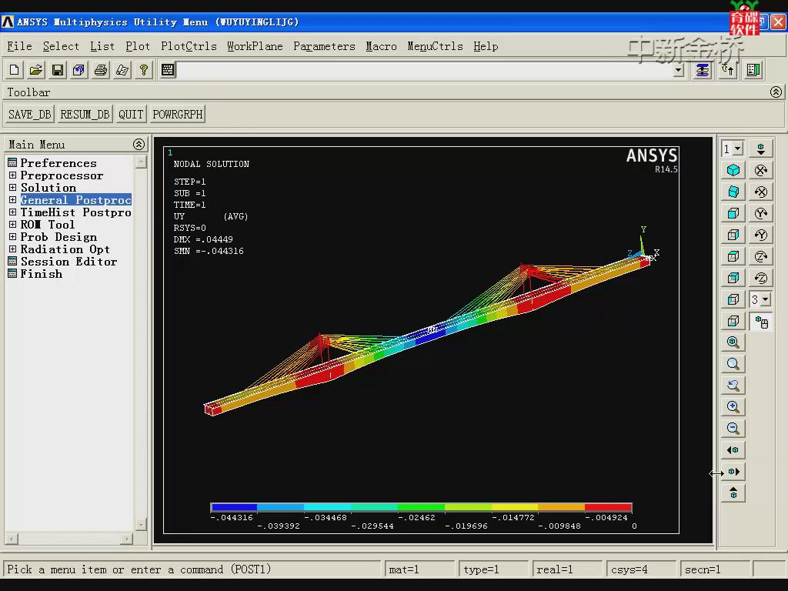Click Finish in Main Menu
Viewport: 788px width, 591px height.
tap(42, 274)
